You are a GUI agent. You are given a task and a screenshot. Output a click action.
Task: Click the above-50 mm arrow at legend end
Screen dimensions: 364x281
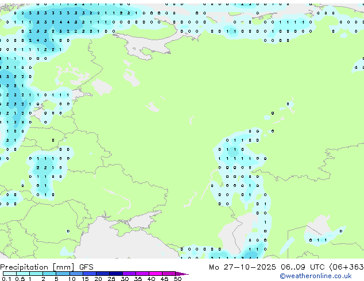tap(182, 274)
